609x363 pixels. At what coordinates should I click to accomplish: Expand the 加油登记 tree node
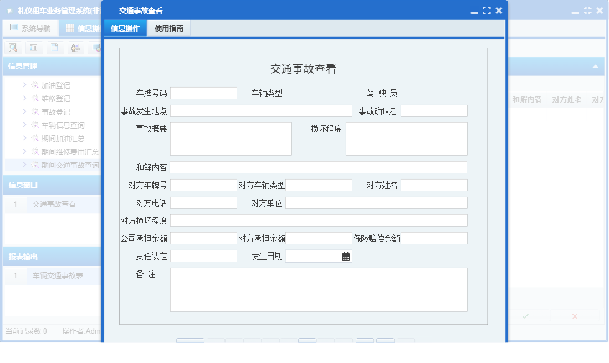click(25, 85)
